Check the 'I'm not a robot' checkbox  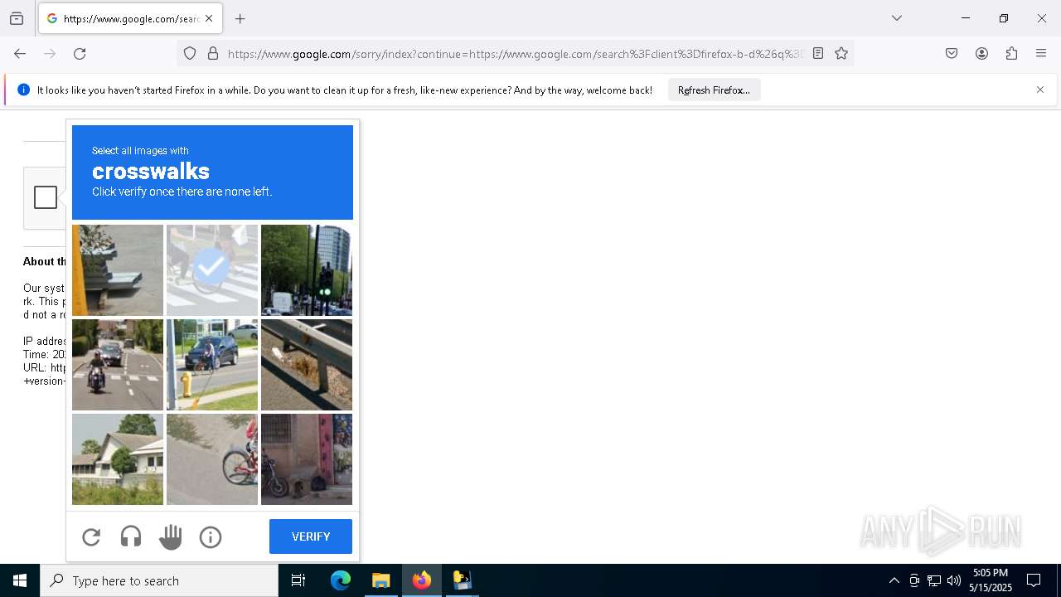coord(46,197)
